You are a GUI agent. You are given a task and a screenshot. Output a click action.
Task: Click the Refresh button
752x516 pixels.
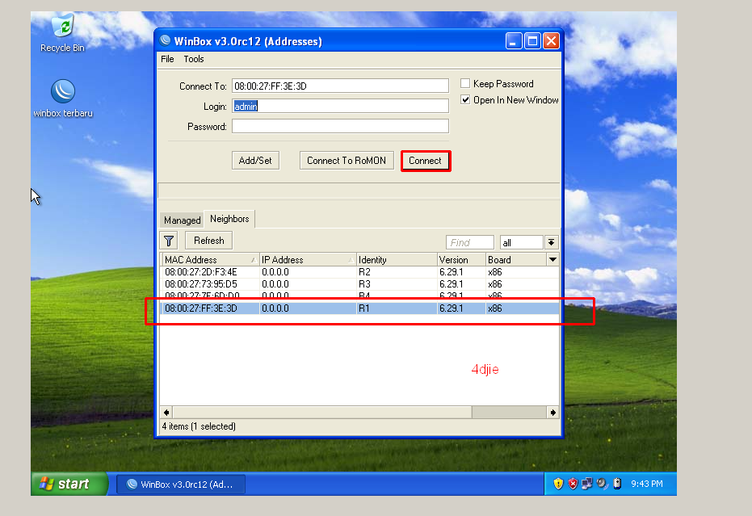click(208, 241)
